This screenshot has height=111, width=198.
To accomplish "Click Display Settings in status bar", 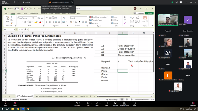I will pyautogui.click(x=112, y=99).
